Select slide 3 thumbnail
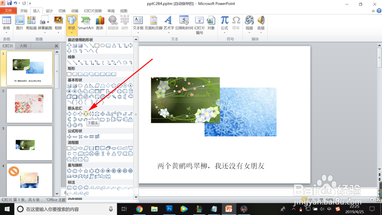This screenshot has height=215, width=382. (x=29, y=143)
